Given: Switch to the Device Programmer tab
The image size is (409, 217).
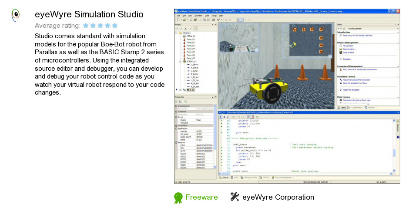Looking at the screenshot, I should pyautogui.click(x=282, y=178).
